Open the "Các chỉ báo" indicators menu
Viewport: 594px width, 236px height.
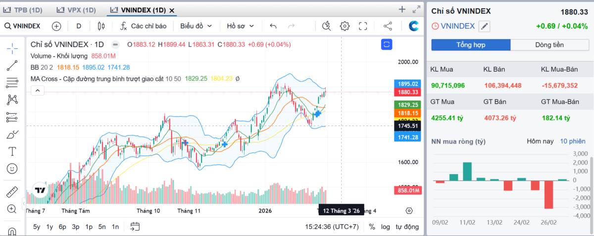[x=143, y=26]
